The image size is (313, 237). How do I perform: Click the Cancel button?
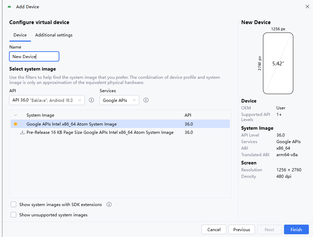(x=214, y=229)
